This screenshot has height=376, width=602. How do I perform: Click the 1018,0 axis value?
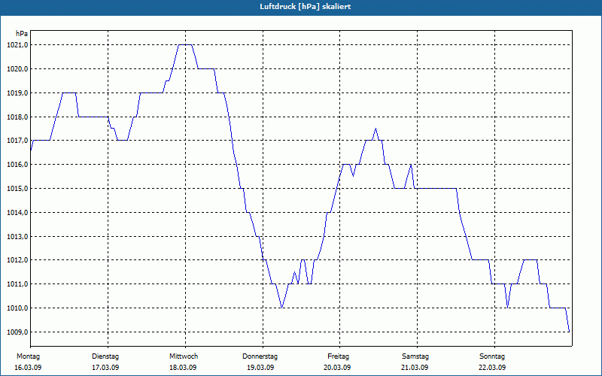[x=17, y=117]
